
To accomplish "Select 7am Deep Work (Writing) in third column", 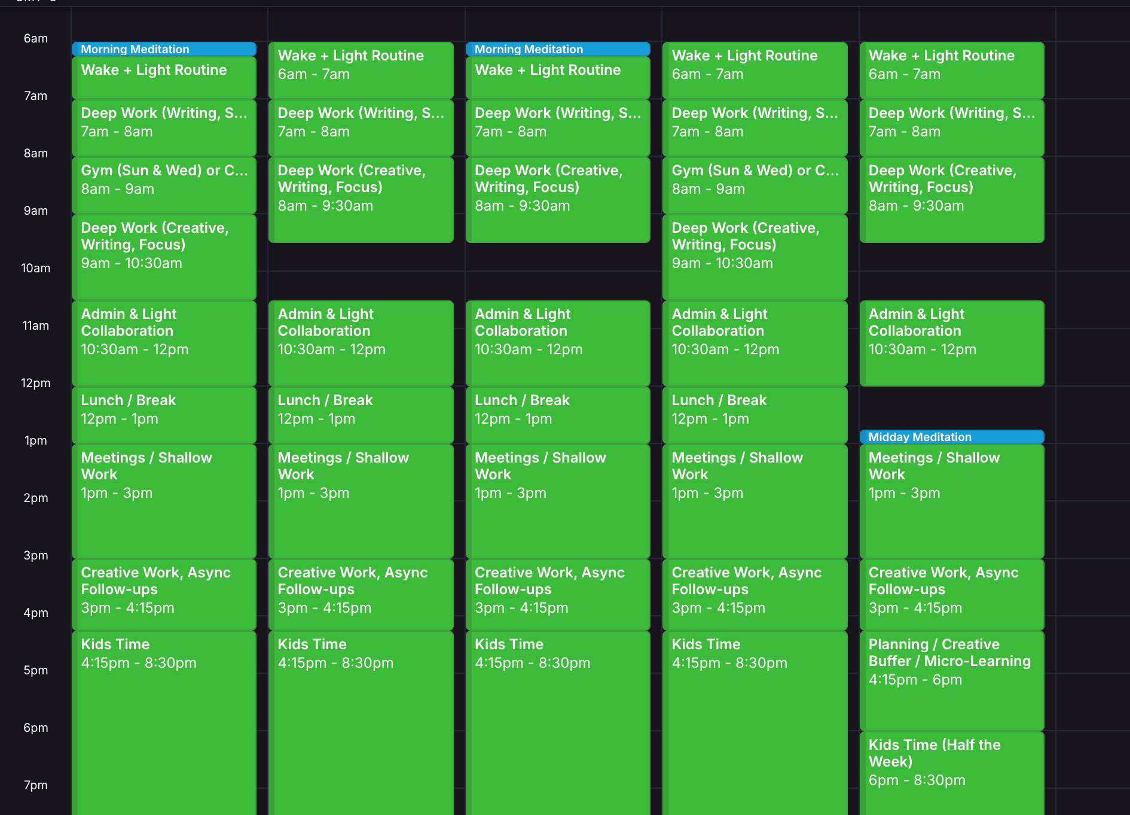I will coord(558,127).
